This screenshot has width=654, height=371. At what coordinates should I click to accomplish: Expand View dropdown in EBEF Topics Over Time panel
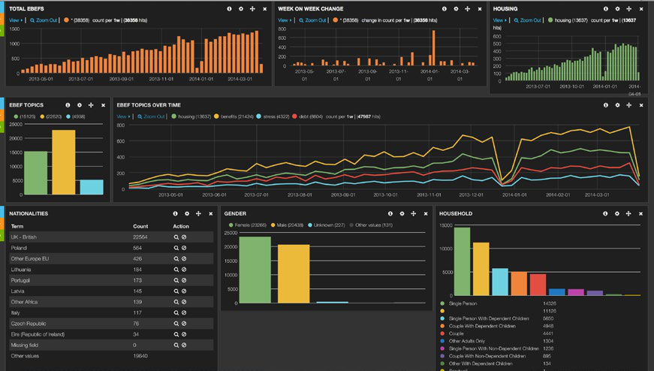point(123,116)
